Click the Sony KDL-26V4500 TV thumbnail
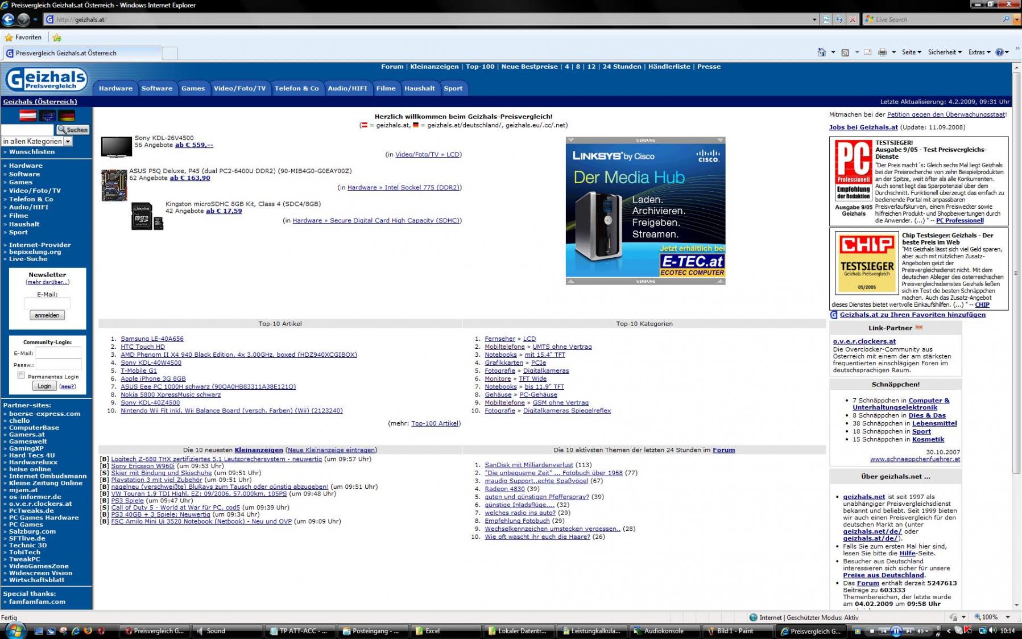 click(x=117, y=147)
